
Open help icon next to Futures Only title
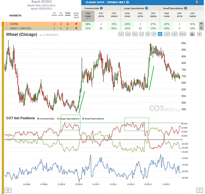(128, 2)
